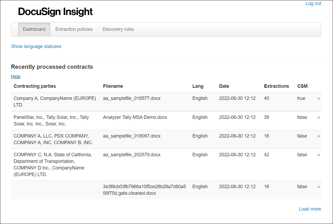Open the Discovery rules tab

[x=118, y=29]
